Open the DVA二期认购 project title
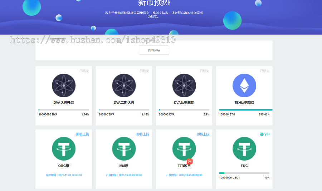Viewport: 322px width, 191px height. coord(124,103)
